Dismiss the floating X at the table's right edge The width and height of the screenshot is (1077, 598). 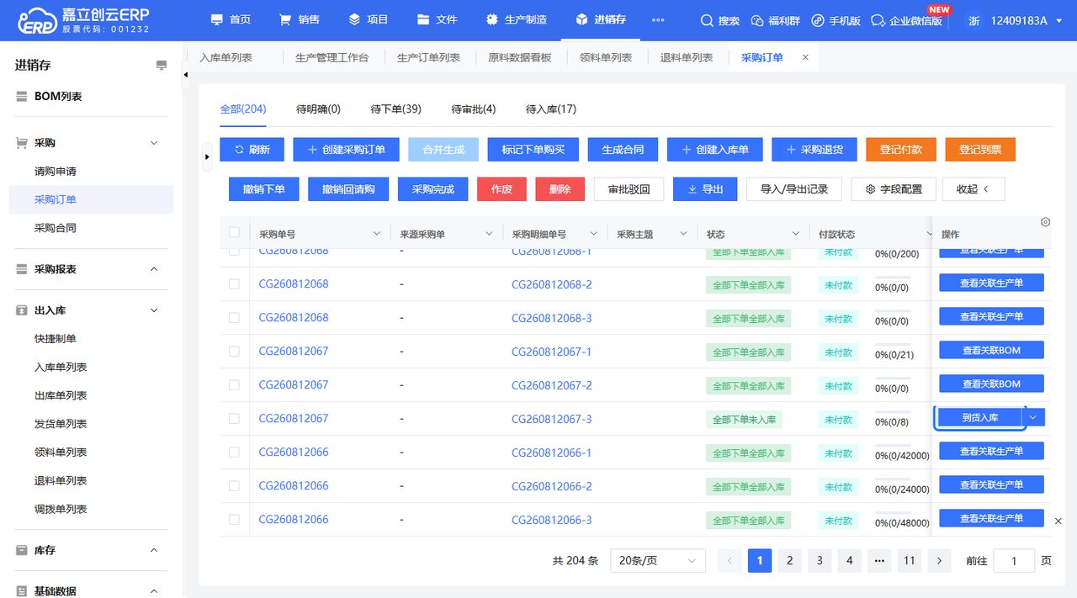(1058, 521)
